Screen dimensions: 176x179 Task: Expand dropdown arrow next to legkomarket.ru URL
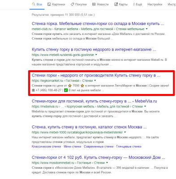pos(95,81)
